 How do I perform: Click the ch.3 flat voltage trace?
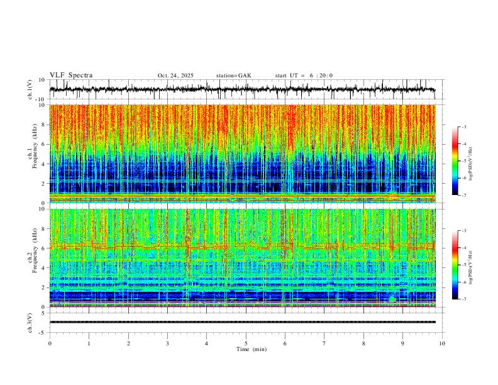(x=242, y=322)
